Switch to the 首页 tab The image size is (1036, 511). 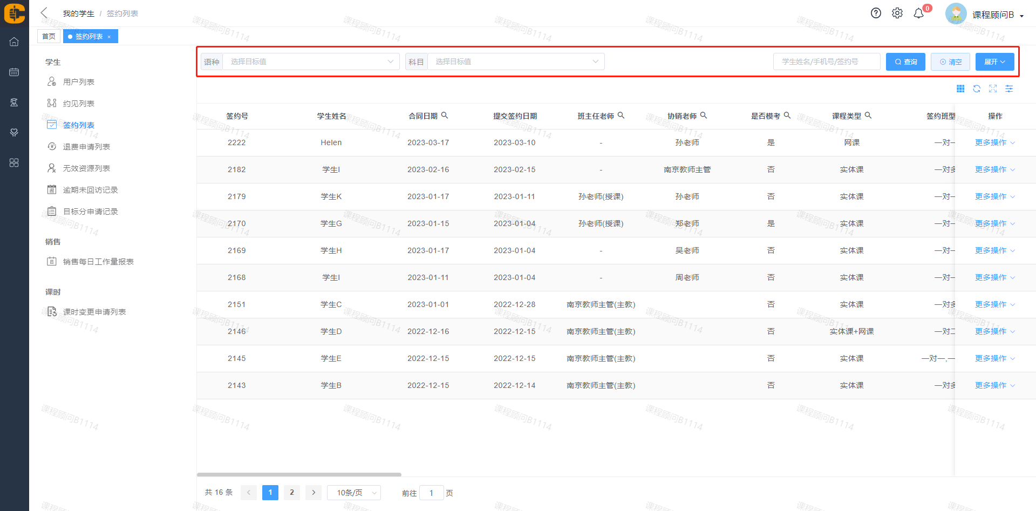[x=49, y=36]
